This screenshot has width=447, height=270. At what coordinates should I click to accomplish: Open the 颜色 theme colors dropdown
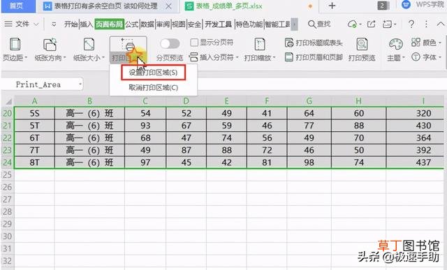coord(426,43)
